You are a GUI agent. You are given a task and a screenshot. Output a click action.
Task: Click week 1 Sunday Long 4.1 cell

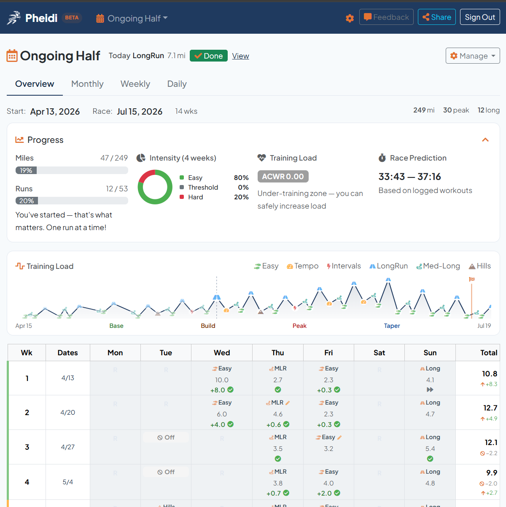click(x=430, y=378)
